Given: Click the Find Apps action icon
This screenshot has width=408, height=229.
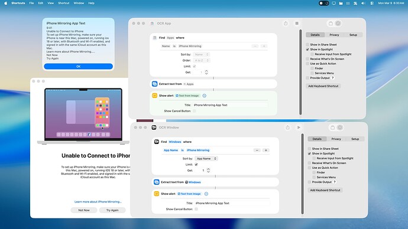Looking at the screenshot, I should tap(154, 38).
